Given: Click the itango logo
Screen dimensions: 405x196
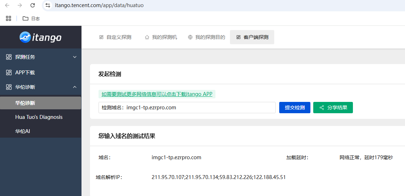Looking at the screenshot, I should pos(40,38).
